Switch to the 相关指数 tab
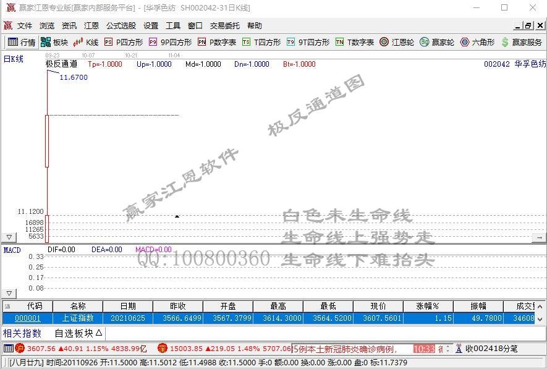The height and width of the screenshot is (369, 547). click(x=22, y=333)
